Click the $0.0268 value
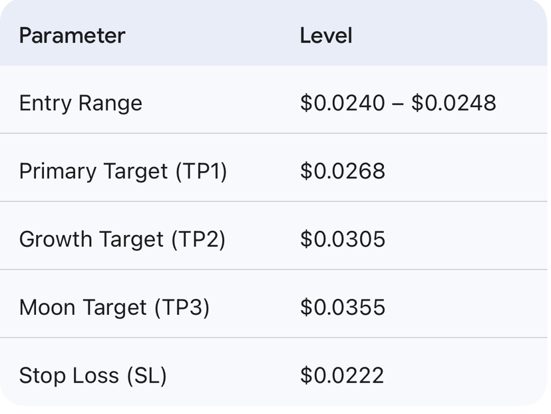 tap(343, 172)
